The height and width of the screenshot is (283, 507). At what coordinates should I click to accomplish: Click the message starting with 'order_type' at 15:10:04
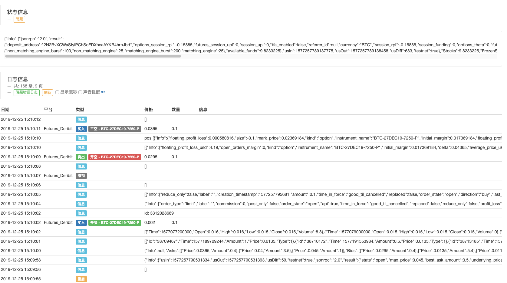323,204
